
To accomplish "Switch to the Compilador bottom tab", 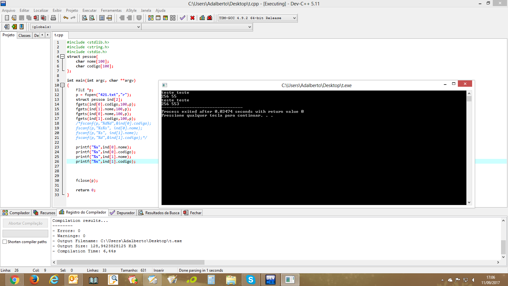I will coord(16,213).
